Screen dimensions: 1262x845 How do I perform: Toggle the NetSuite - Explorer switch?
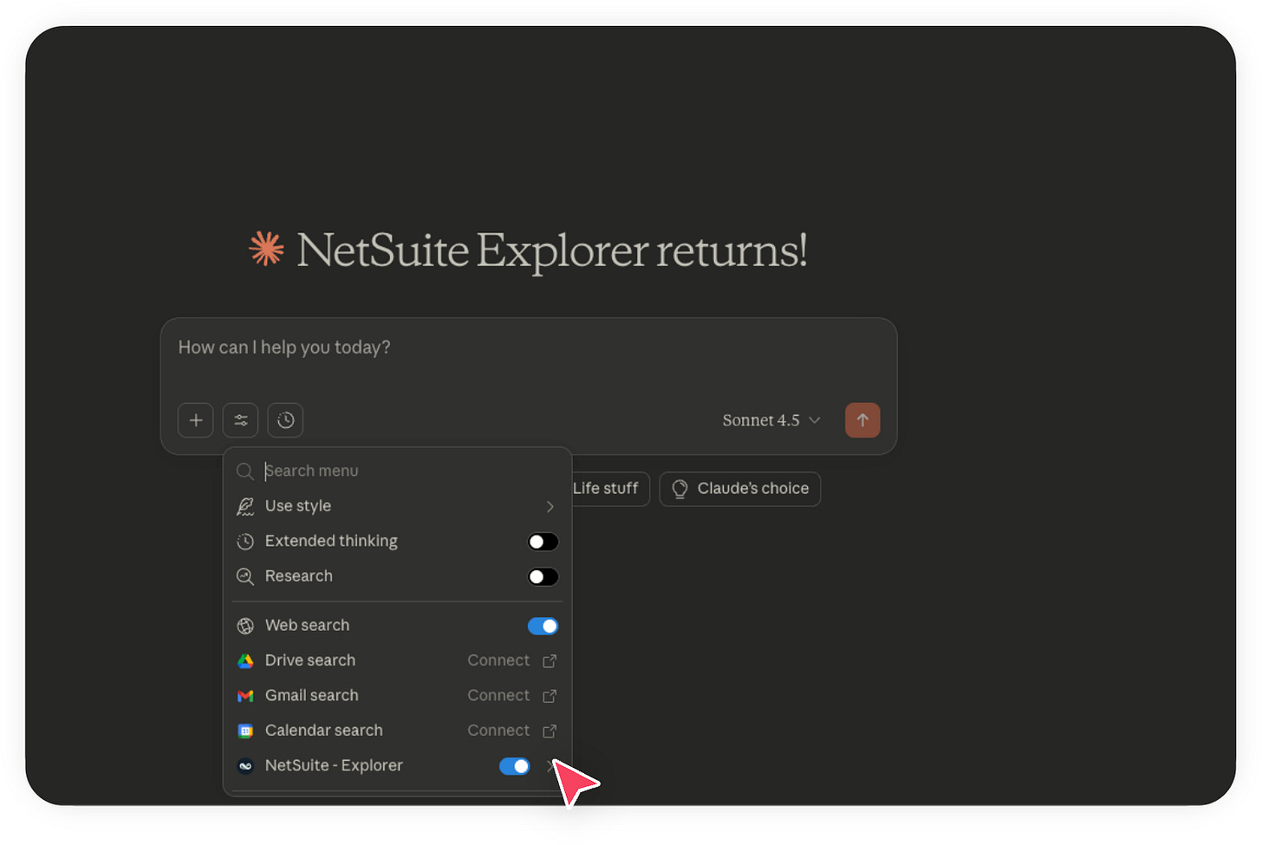coord(515,766)
